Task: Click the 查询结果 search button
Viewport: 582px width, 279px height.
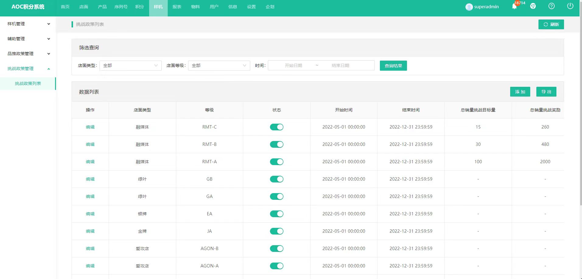Action: tap(393, 65)
